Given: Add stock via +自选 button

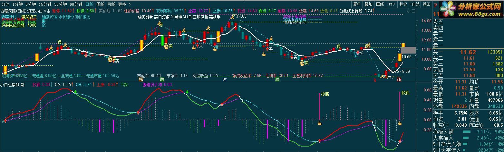Looking at the screenshot, I should coord(415,4).
